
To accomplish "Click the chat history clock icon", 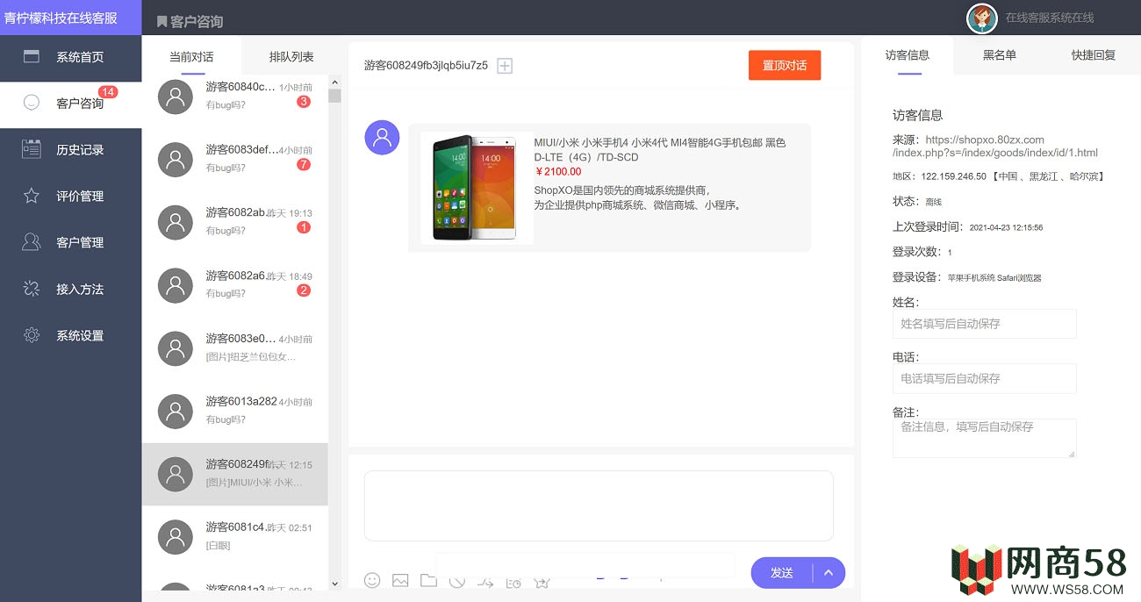I will click(x=514, y=581).
